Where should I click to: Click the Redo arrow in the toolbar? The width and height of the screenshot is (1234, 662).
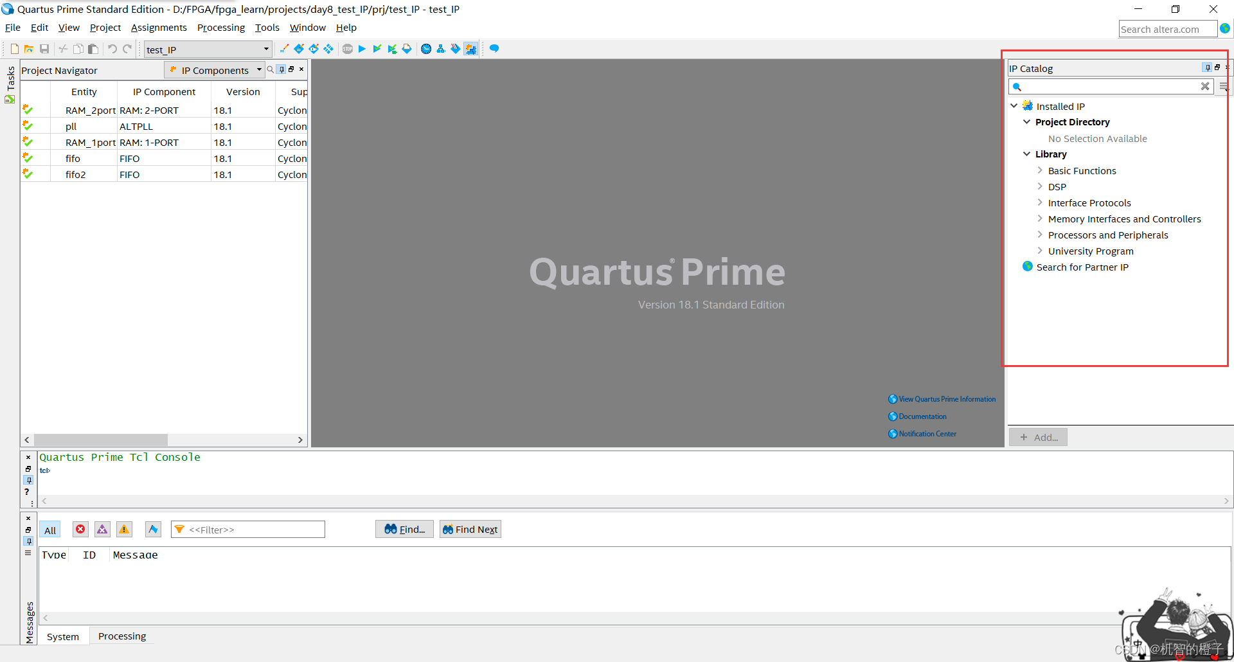127,49
